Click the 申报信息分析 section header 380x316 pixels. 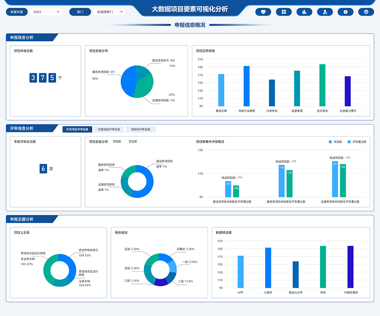coord(22,38)
